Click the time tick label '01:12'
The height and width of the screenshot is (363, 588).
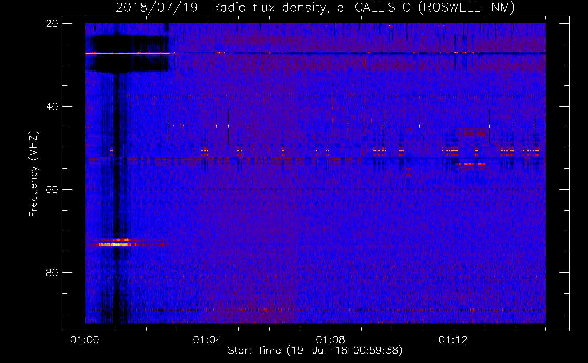click(453, 340)
